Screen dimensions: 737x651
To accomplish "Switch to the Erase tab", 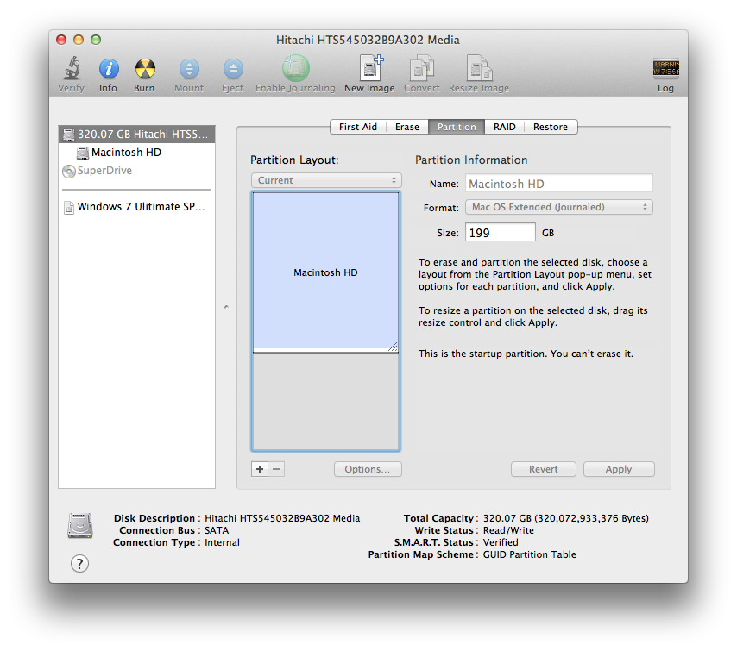I will (407, 127).
